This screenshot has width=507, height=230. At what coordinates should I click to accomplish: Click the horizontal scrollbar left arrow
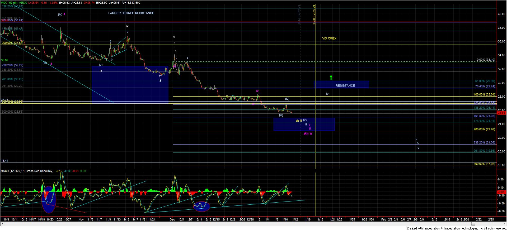(2, 224)
